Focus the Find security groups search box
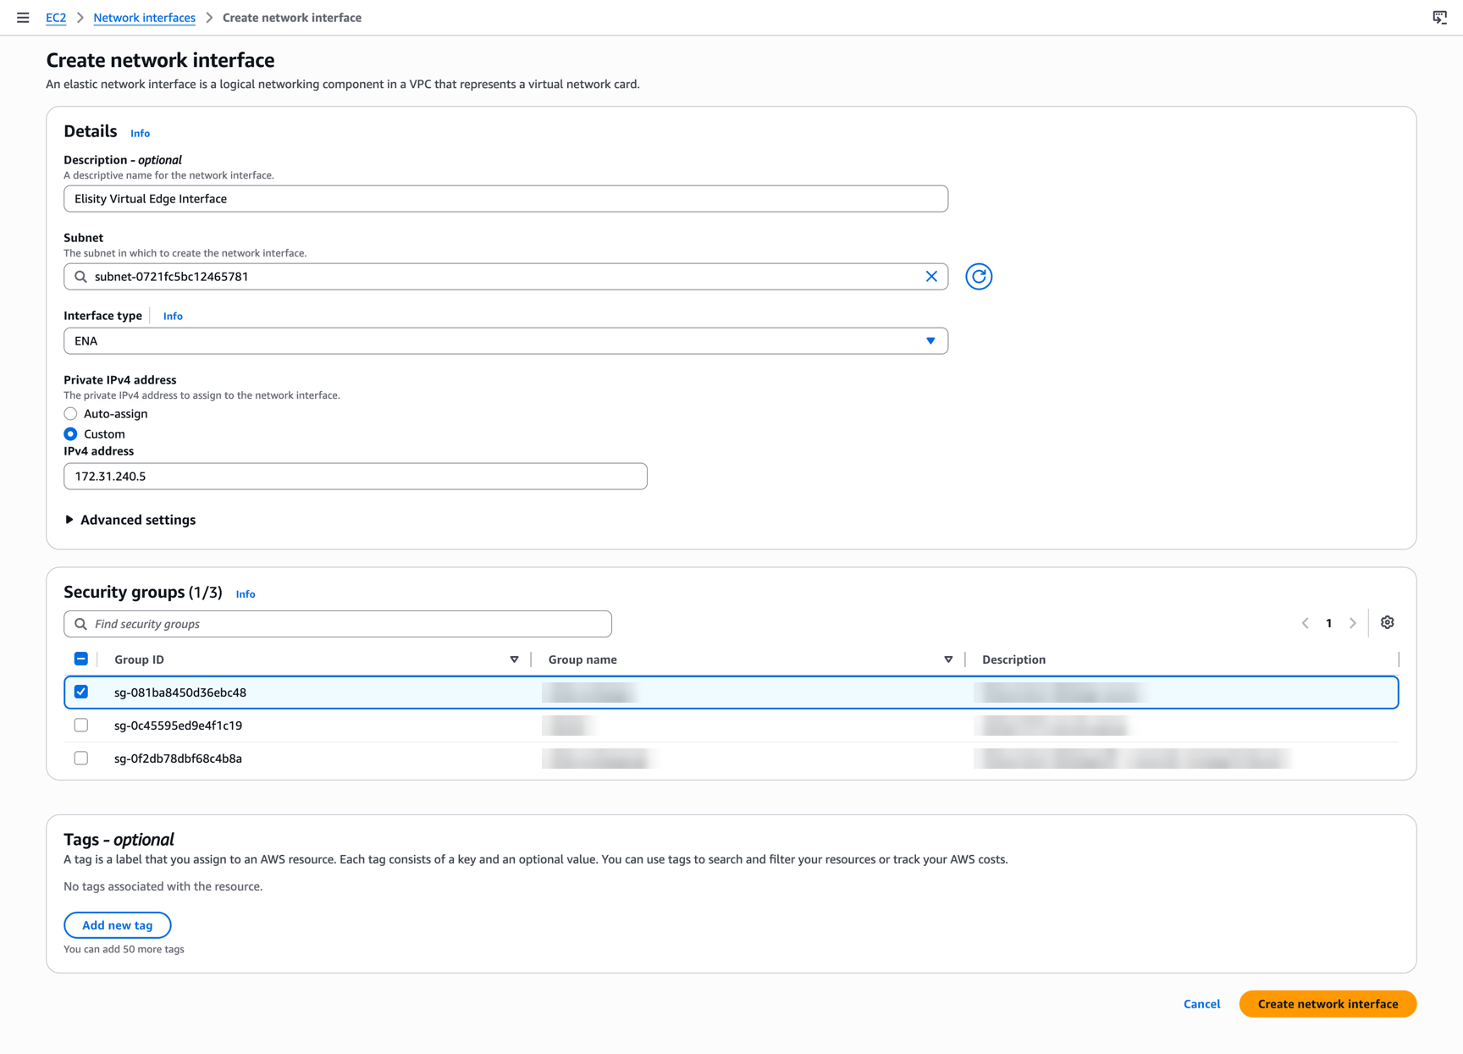This screenshot has height=1054, width=1463. tap(338, 624)
